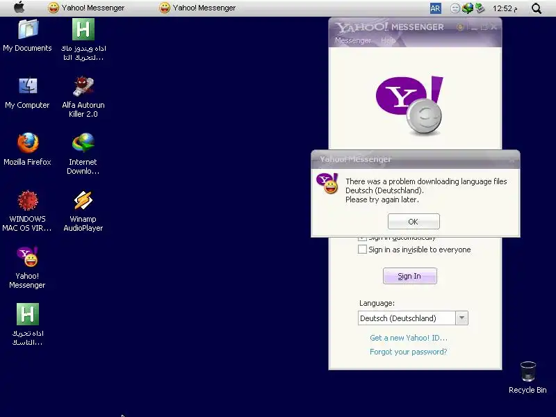Toggle Sign in as invisible to everyone
The image size is (556, 417).
[x=362, y=250]
